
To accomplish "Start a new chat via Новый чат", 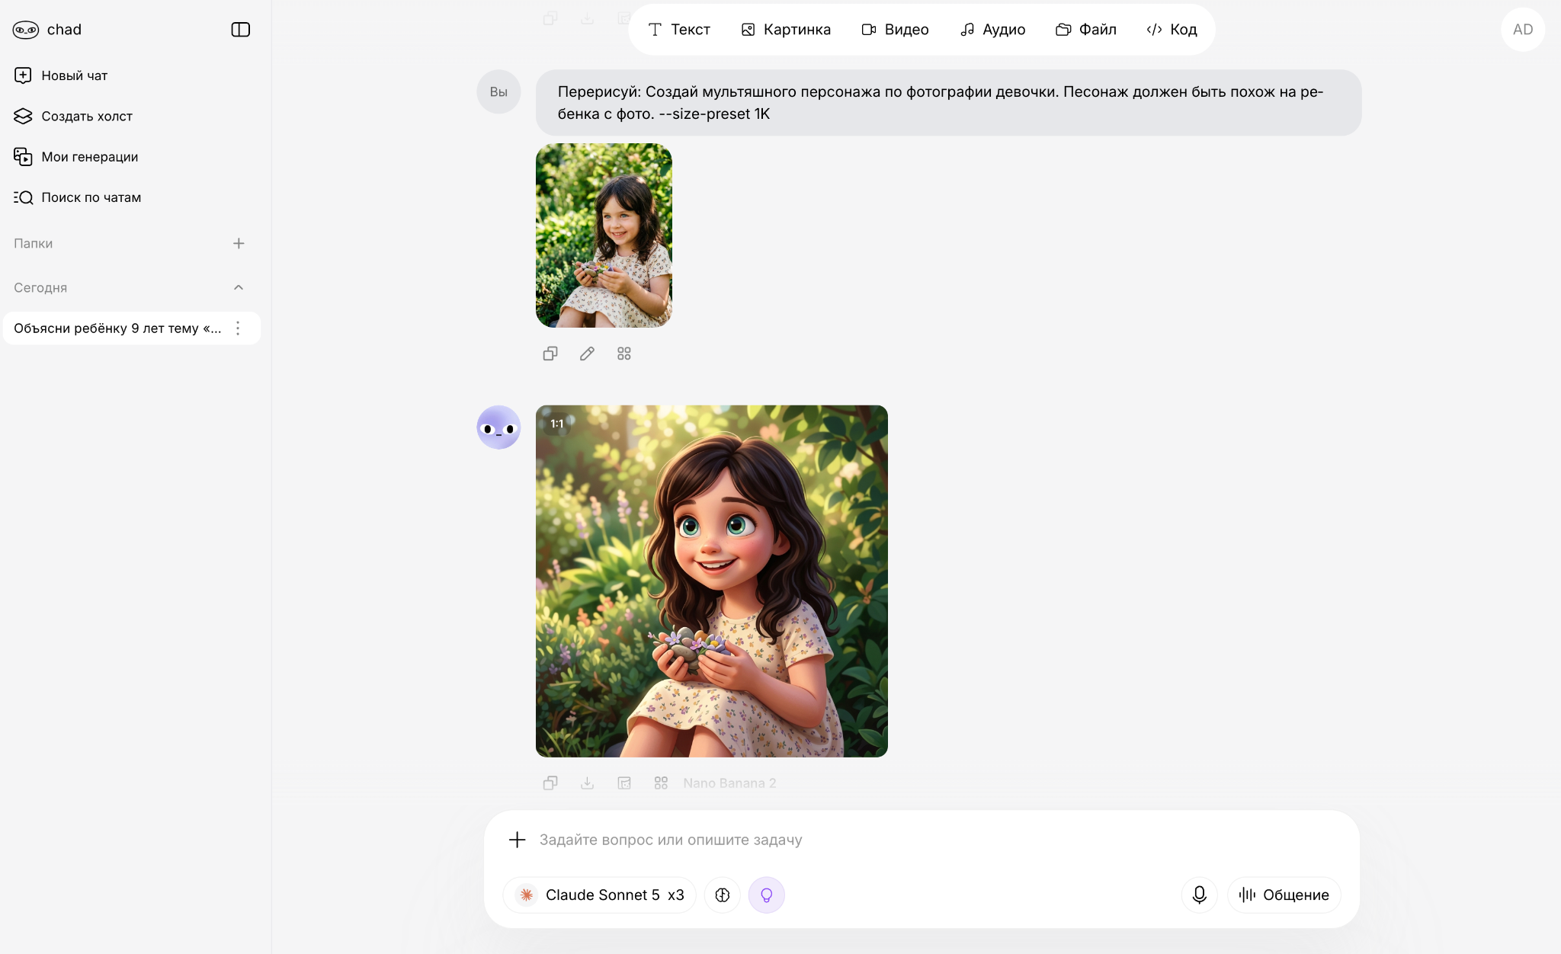I will pyautogui.click(x=61, y=75).
